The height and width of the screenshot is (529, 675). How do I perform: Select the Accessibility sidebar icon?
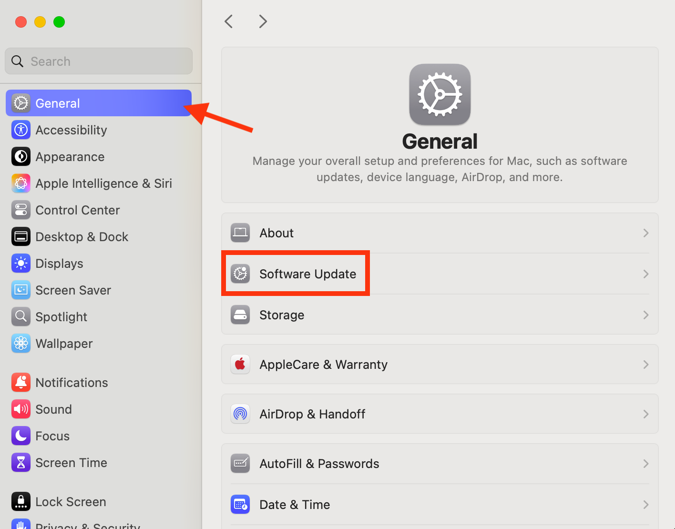pos(20,130)
